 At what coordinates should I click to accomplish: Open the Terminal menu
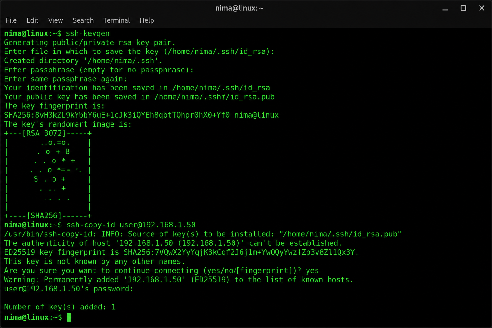click(117, 20)
